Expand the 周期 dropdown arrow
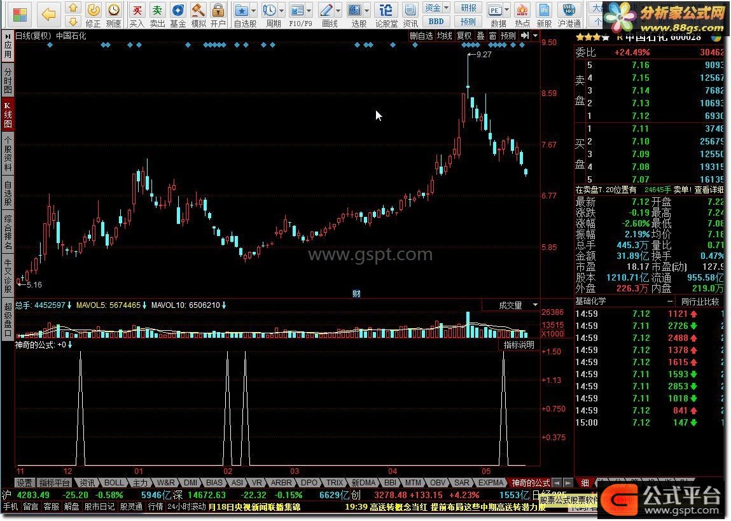 281,10
